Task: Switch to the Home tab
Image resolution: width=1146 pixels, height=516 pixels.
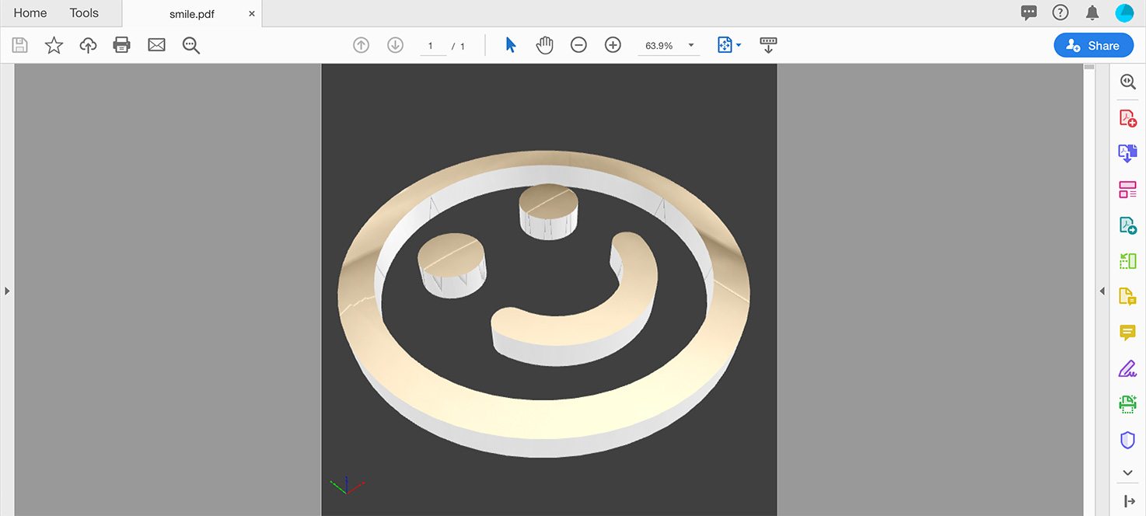Action: coord(30,13)
